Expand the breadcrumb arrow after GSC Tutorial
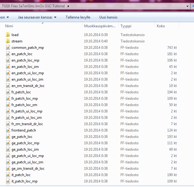Viewport: 194px width, 187px height. click(x=68, y=6)
